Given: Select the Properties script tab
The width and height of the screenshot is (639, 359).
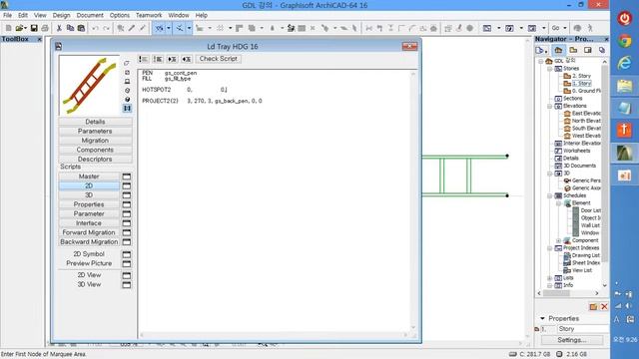Looking at the screenshot, I should point(89,204).
